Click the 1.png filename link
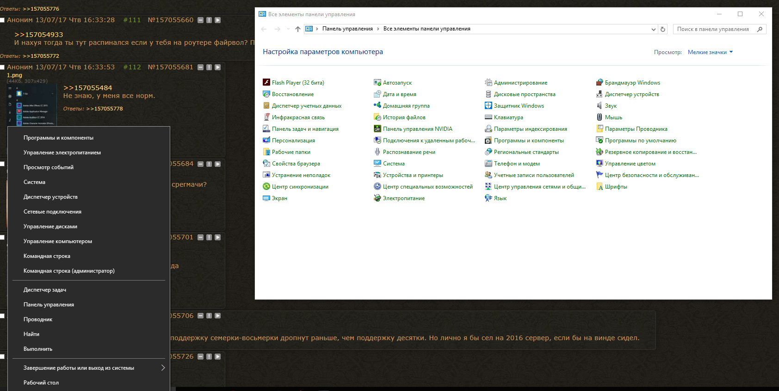 point(14,75)
